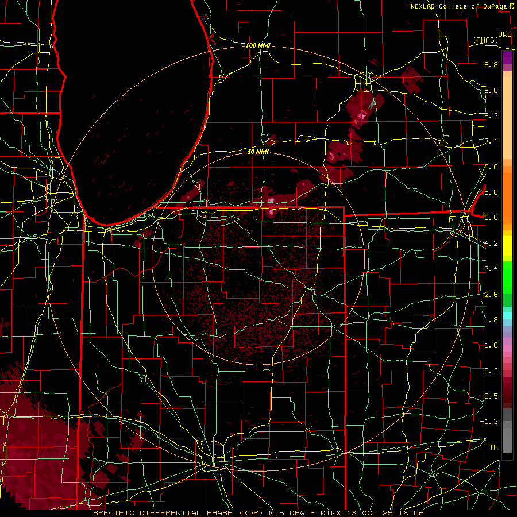The width and height of the screenshot is (517, 517).
Task: Click the [PHAS] units label
Action: point(485,40)
